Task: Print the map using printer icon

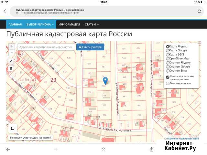Action: click(x=11, y=68)
